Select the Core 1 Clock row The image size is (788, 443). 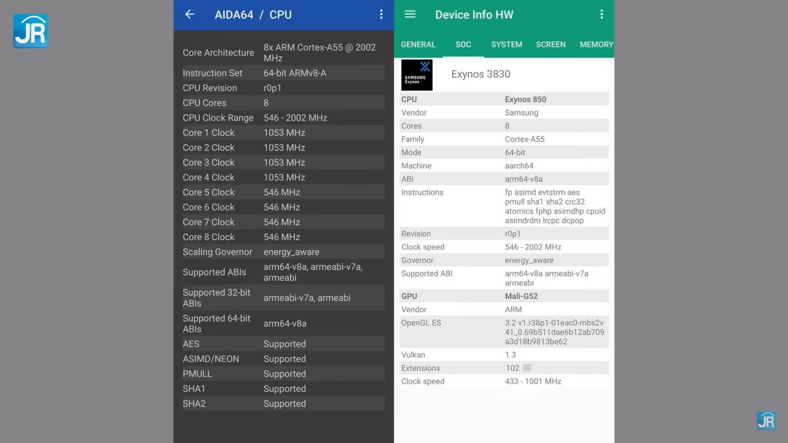(283, 133)
